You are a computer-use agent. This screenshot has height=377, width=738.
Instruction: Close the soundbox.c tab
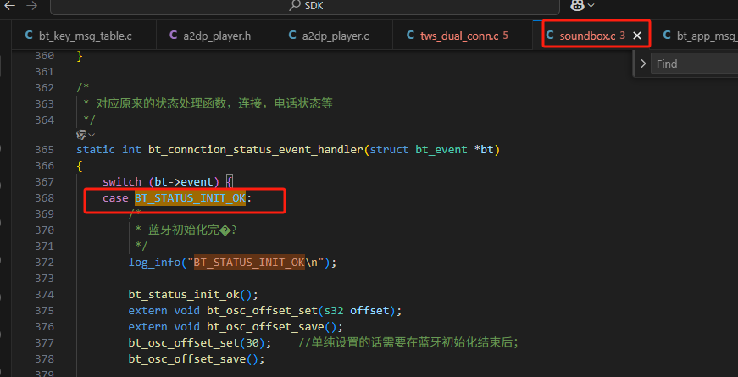637,36
